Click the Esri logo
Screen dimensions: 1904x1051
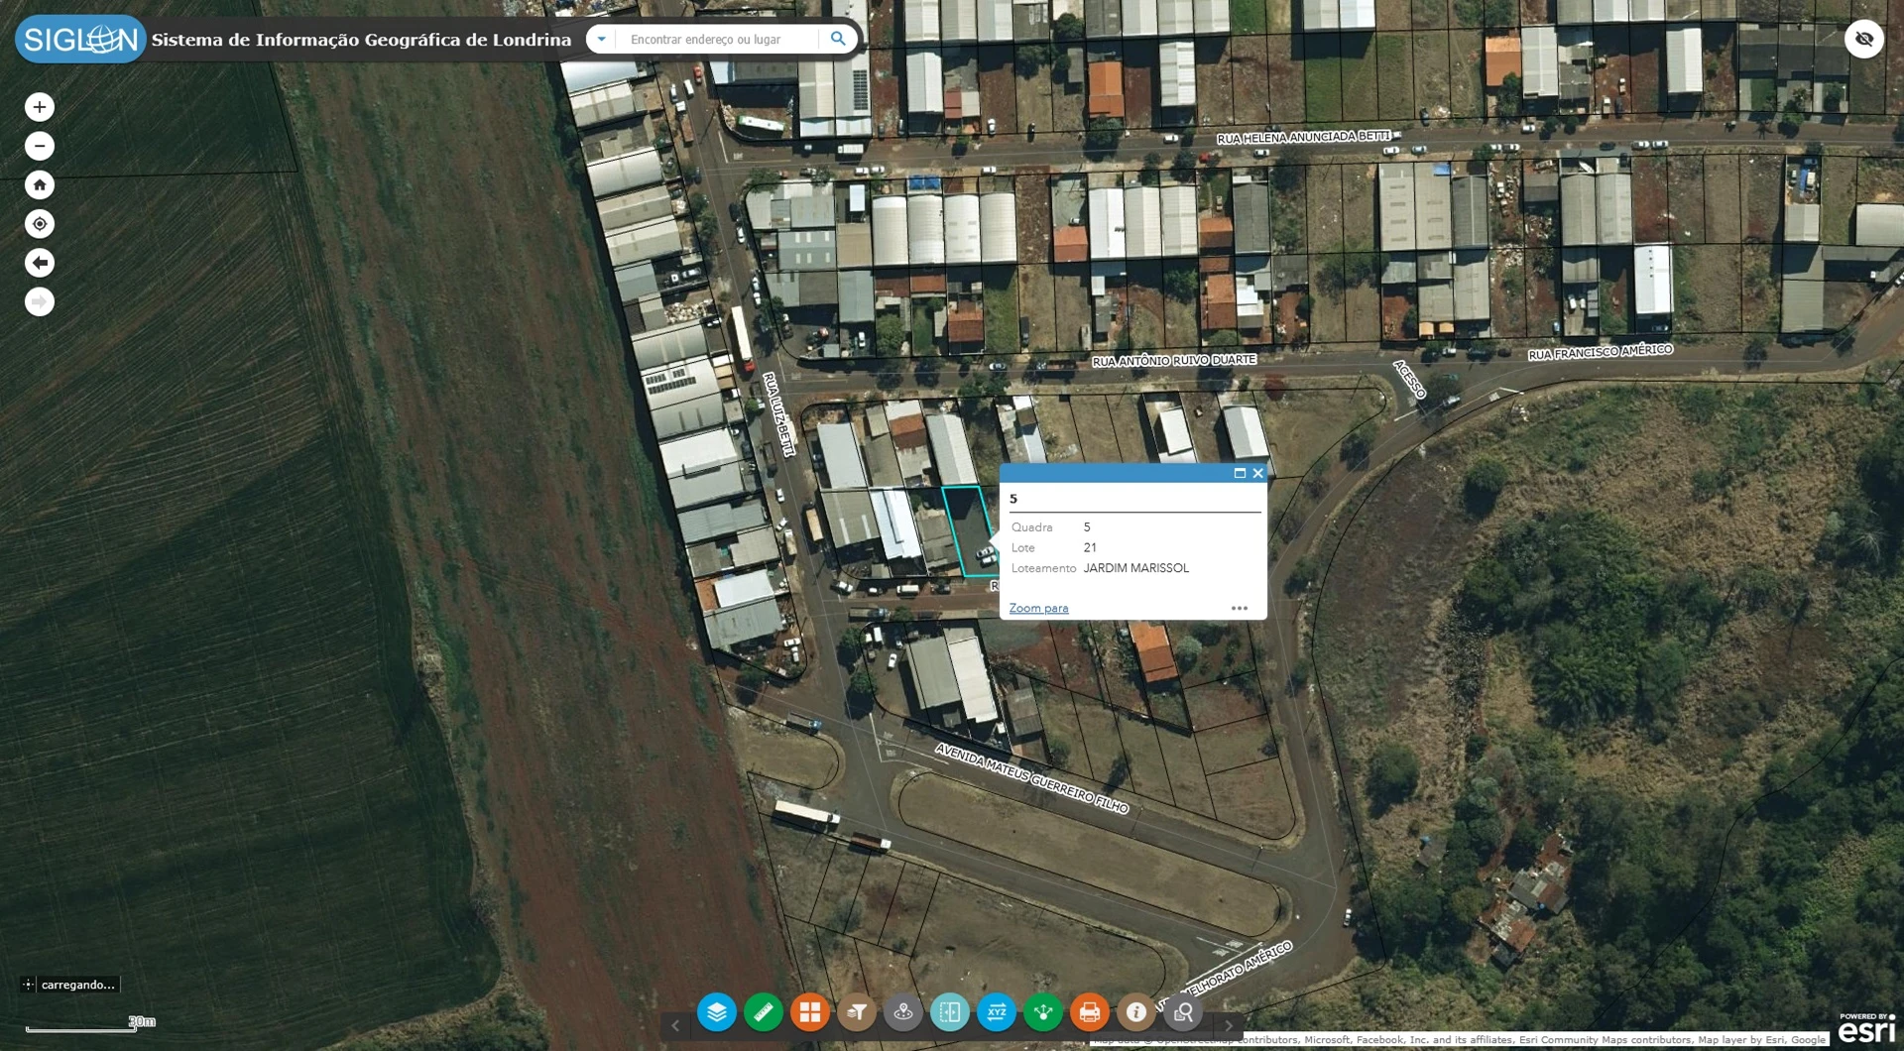click(1866, 1028)
